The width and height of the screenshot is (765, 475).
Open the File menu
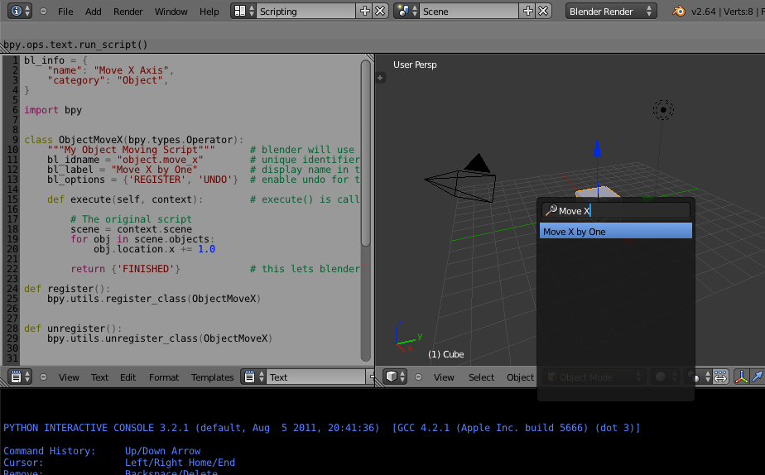click(65, 12)
